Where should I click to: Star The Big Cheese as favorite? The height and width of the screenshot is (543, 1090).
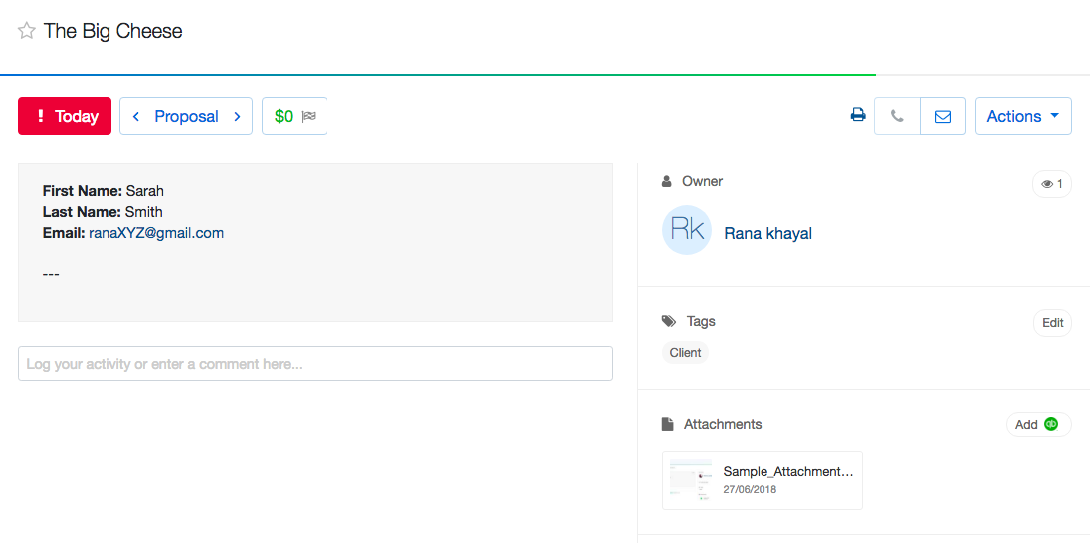pyautogui.click(x=27, y=31)
